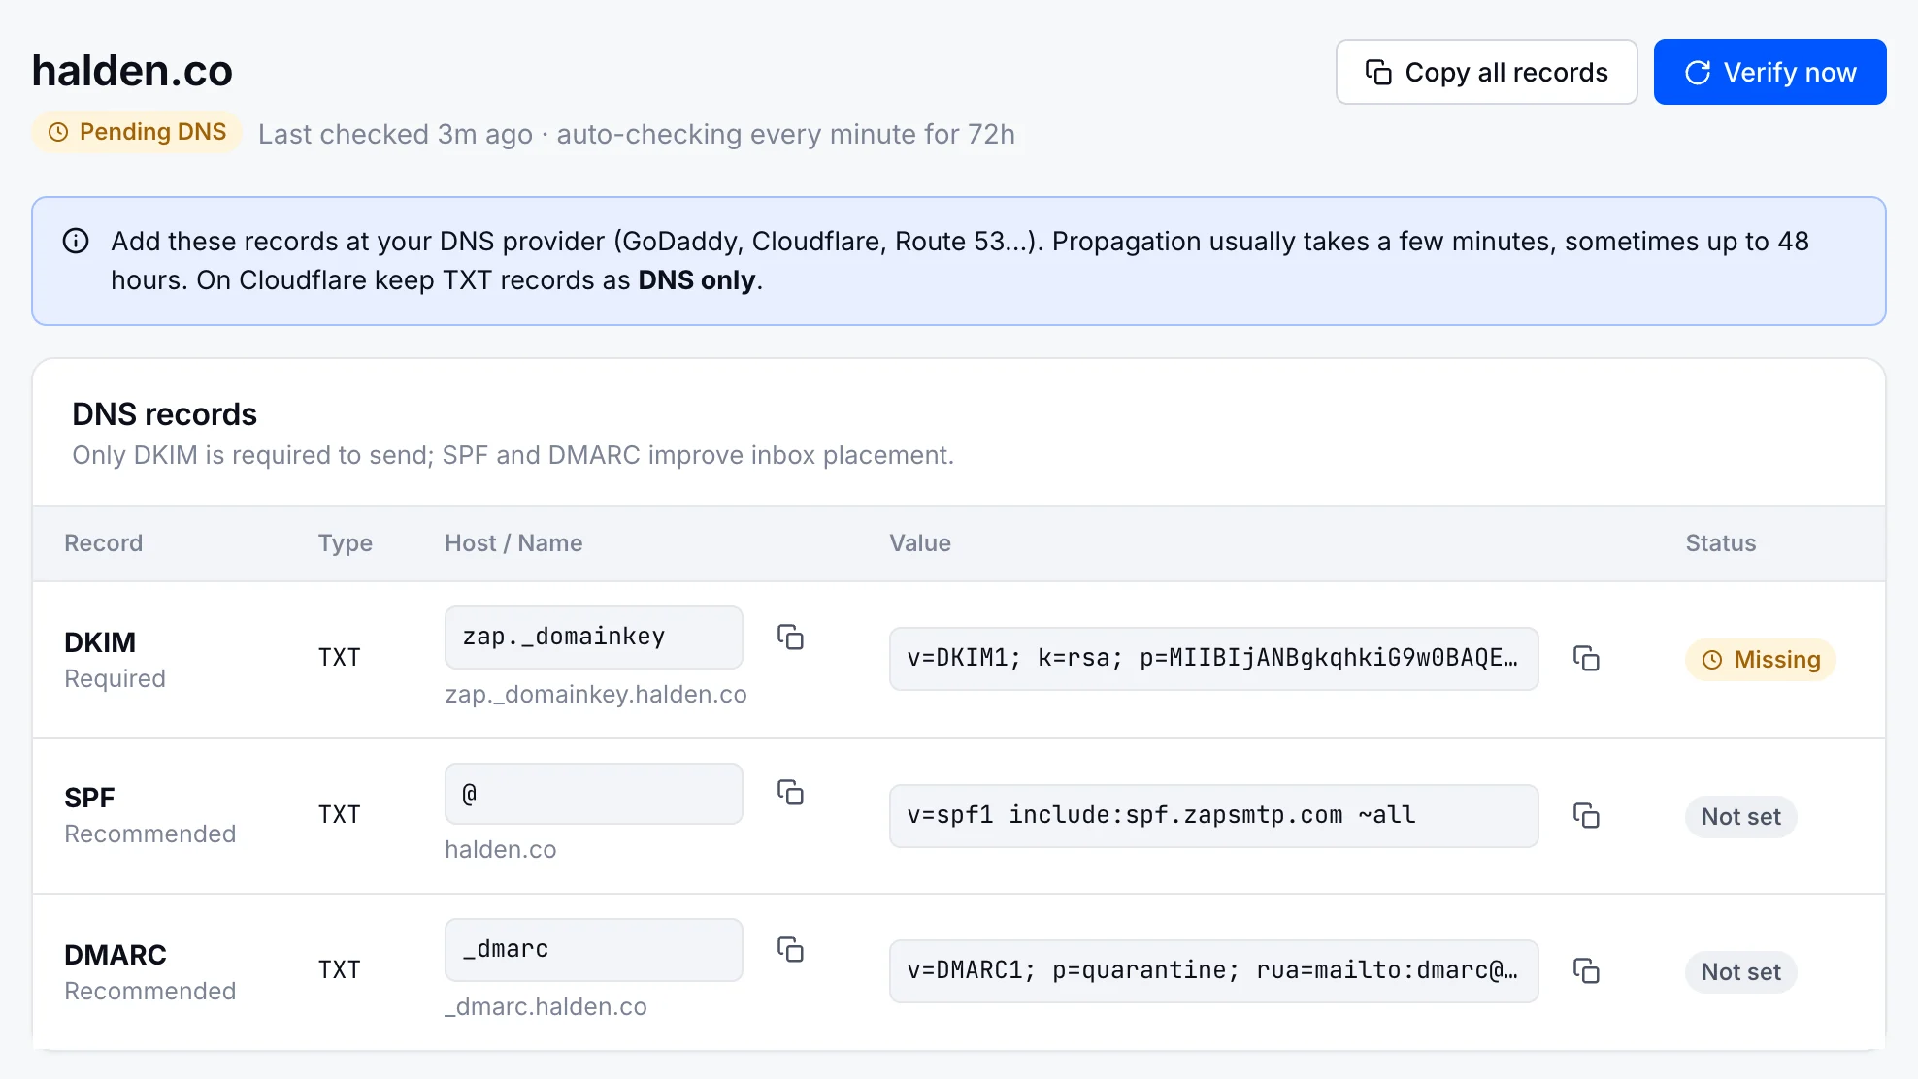Click Copy all records button
The width and height of the screenshot is (1918, 1079).
pyautogui.click(x=1486, y=72)
